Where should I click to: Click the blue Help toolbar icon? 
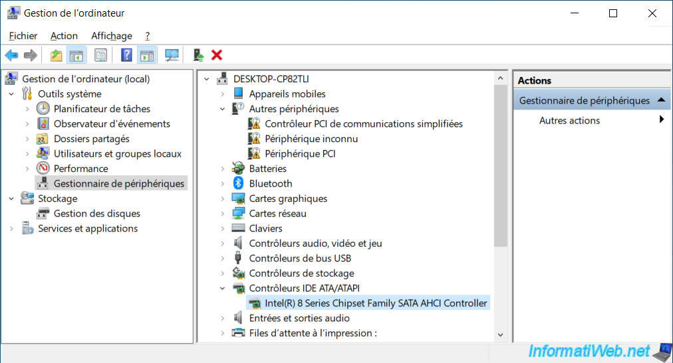(126, 55)
